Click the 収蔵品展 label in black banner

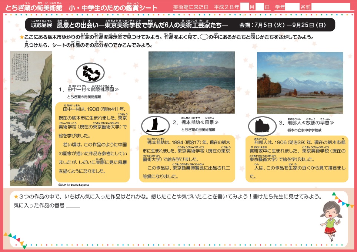click(42, 25)
